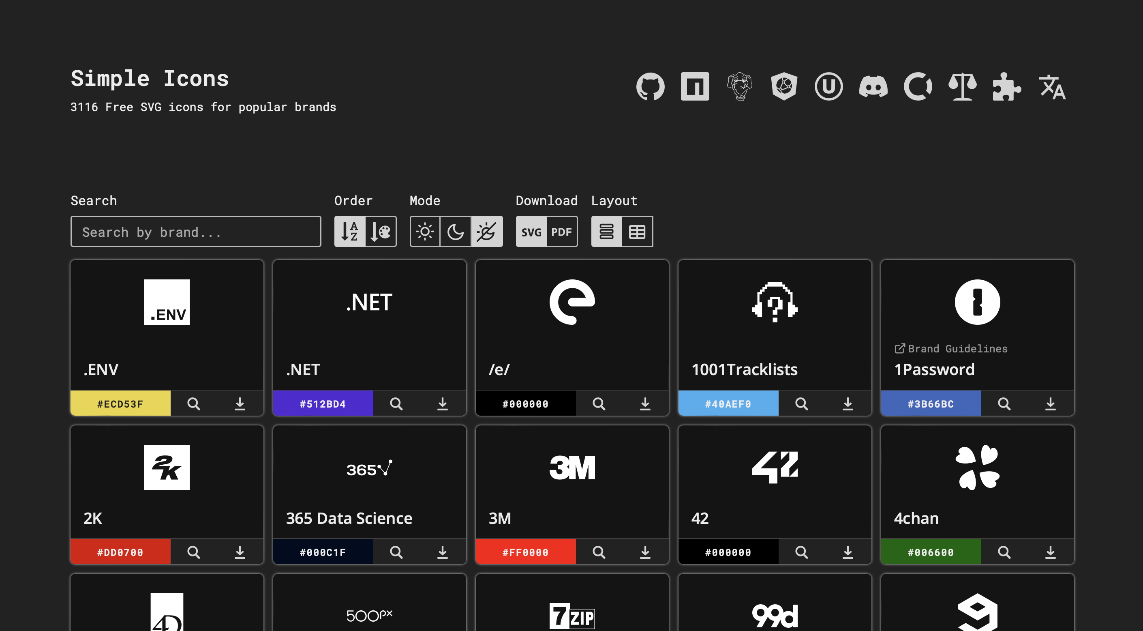Download the .ENV icon
This screenshot has width=1143, height=631.
[240, 403]
